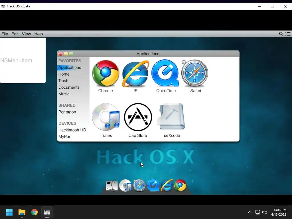Launch the IE application icon
Screen dimensions: 292x219
135,73
